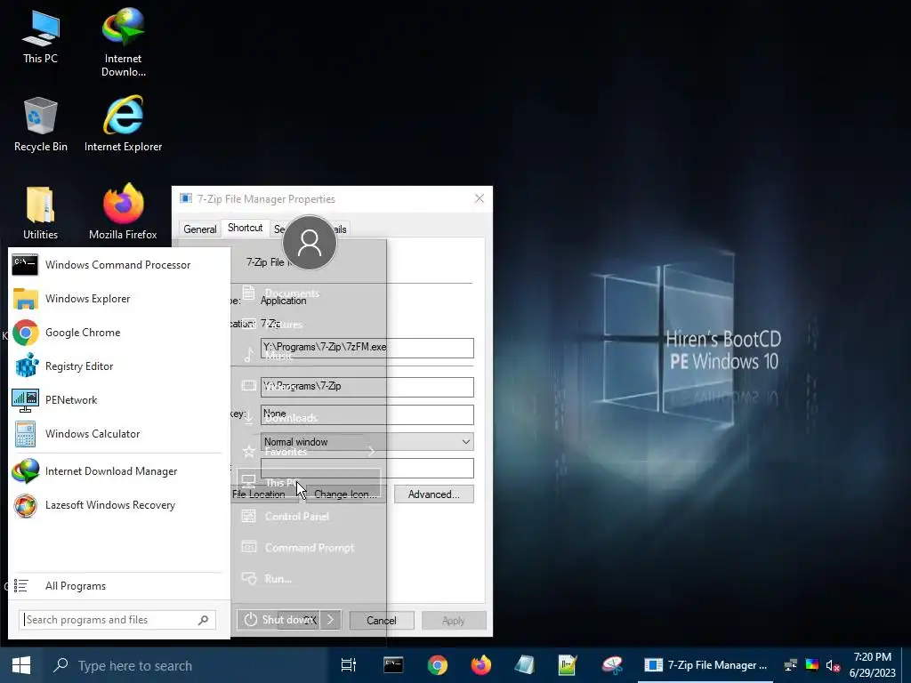Open Documents in Start menu right pane
Image resolution: width=911 pixels, height=683 pixels.
(x=309, y=293)
